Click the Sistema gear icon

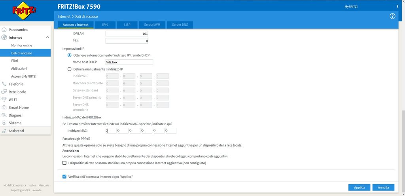click(4, 123)
